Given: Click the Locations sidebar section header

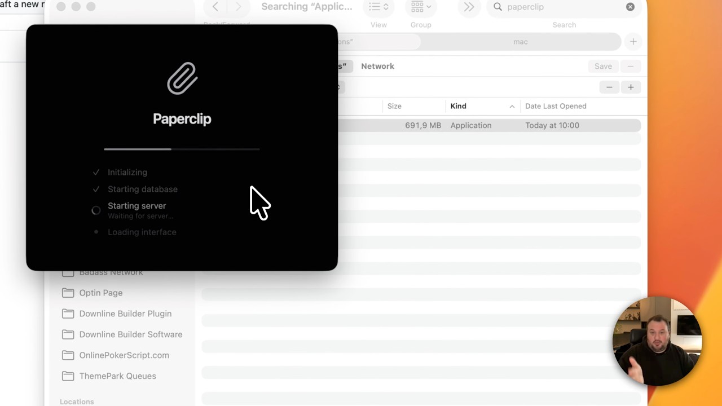Looking at the screenshot, I should click(x=77, y=401).
